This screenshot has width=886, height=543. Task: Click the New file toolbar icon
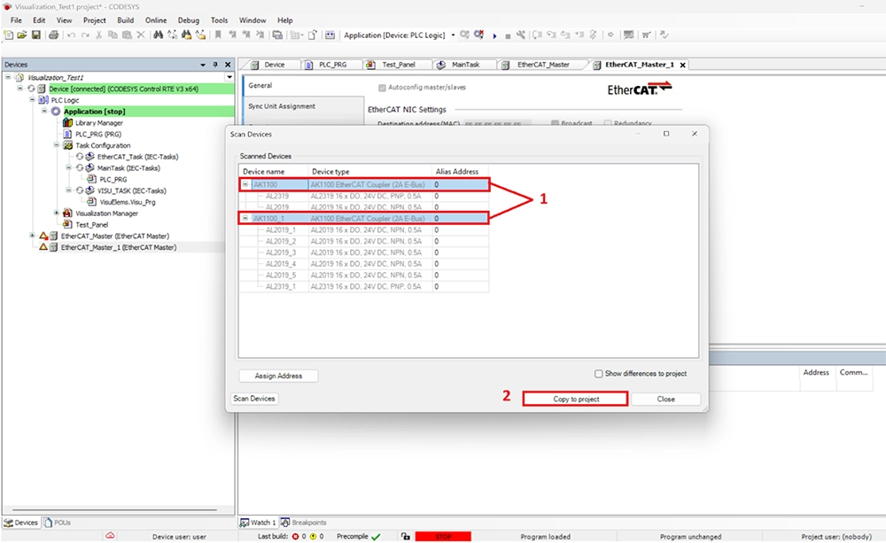(x=9, y=35)
